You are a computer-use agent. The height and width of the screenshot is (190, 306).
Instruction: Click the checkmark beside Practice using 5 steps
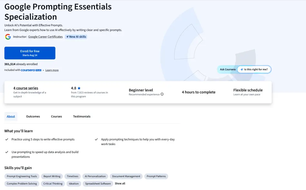[x=7, y=139]
